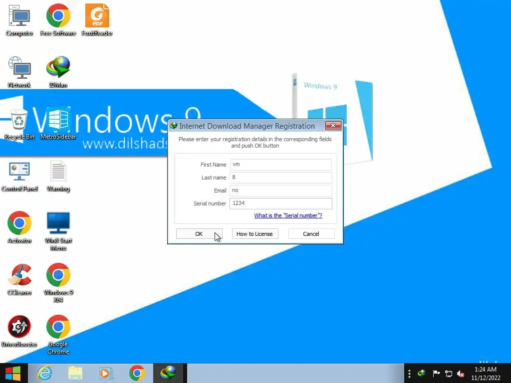This screenshot has width=511, height=383.
Task: Open the Control Panel desktop shortcut
Action: 19,176
